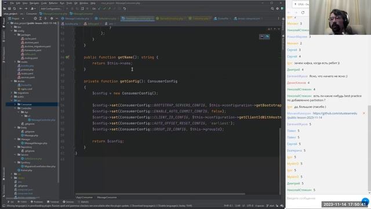Open the File menu
The height and width of the screenshot is (209, 371).
[x=12, y=3]
